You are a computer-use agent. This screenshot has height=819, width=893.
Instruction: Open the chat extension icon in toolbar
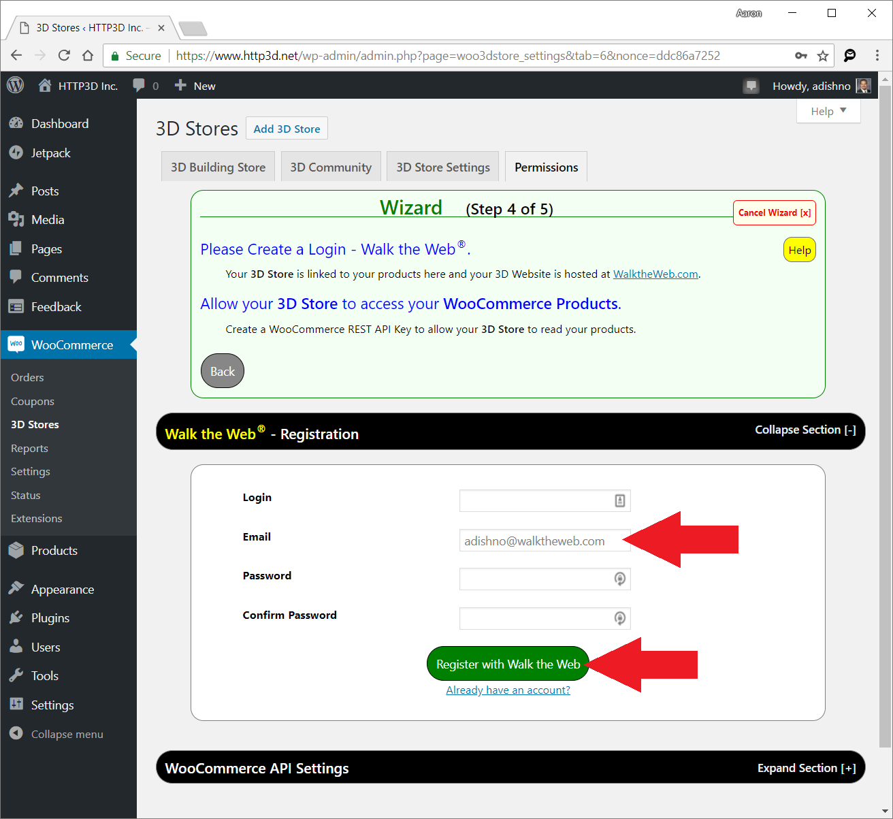(850, 55)
